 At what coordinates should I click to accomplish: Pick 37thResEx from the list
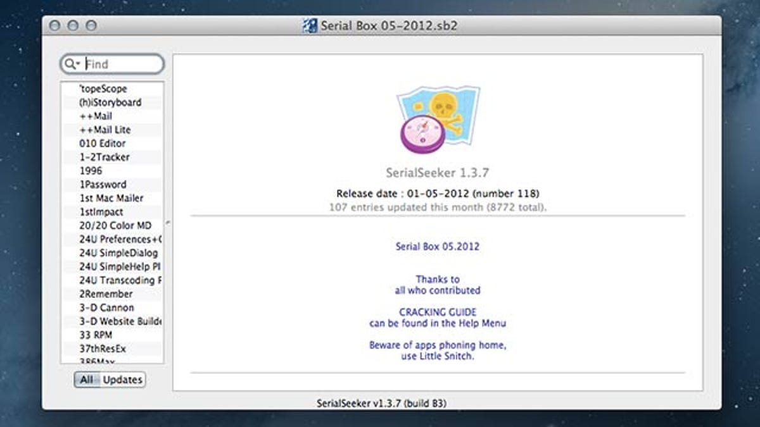coord(111,349)
